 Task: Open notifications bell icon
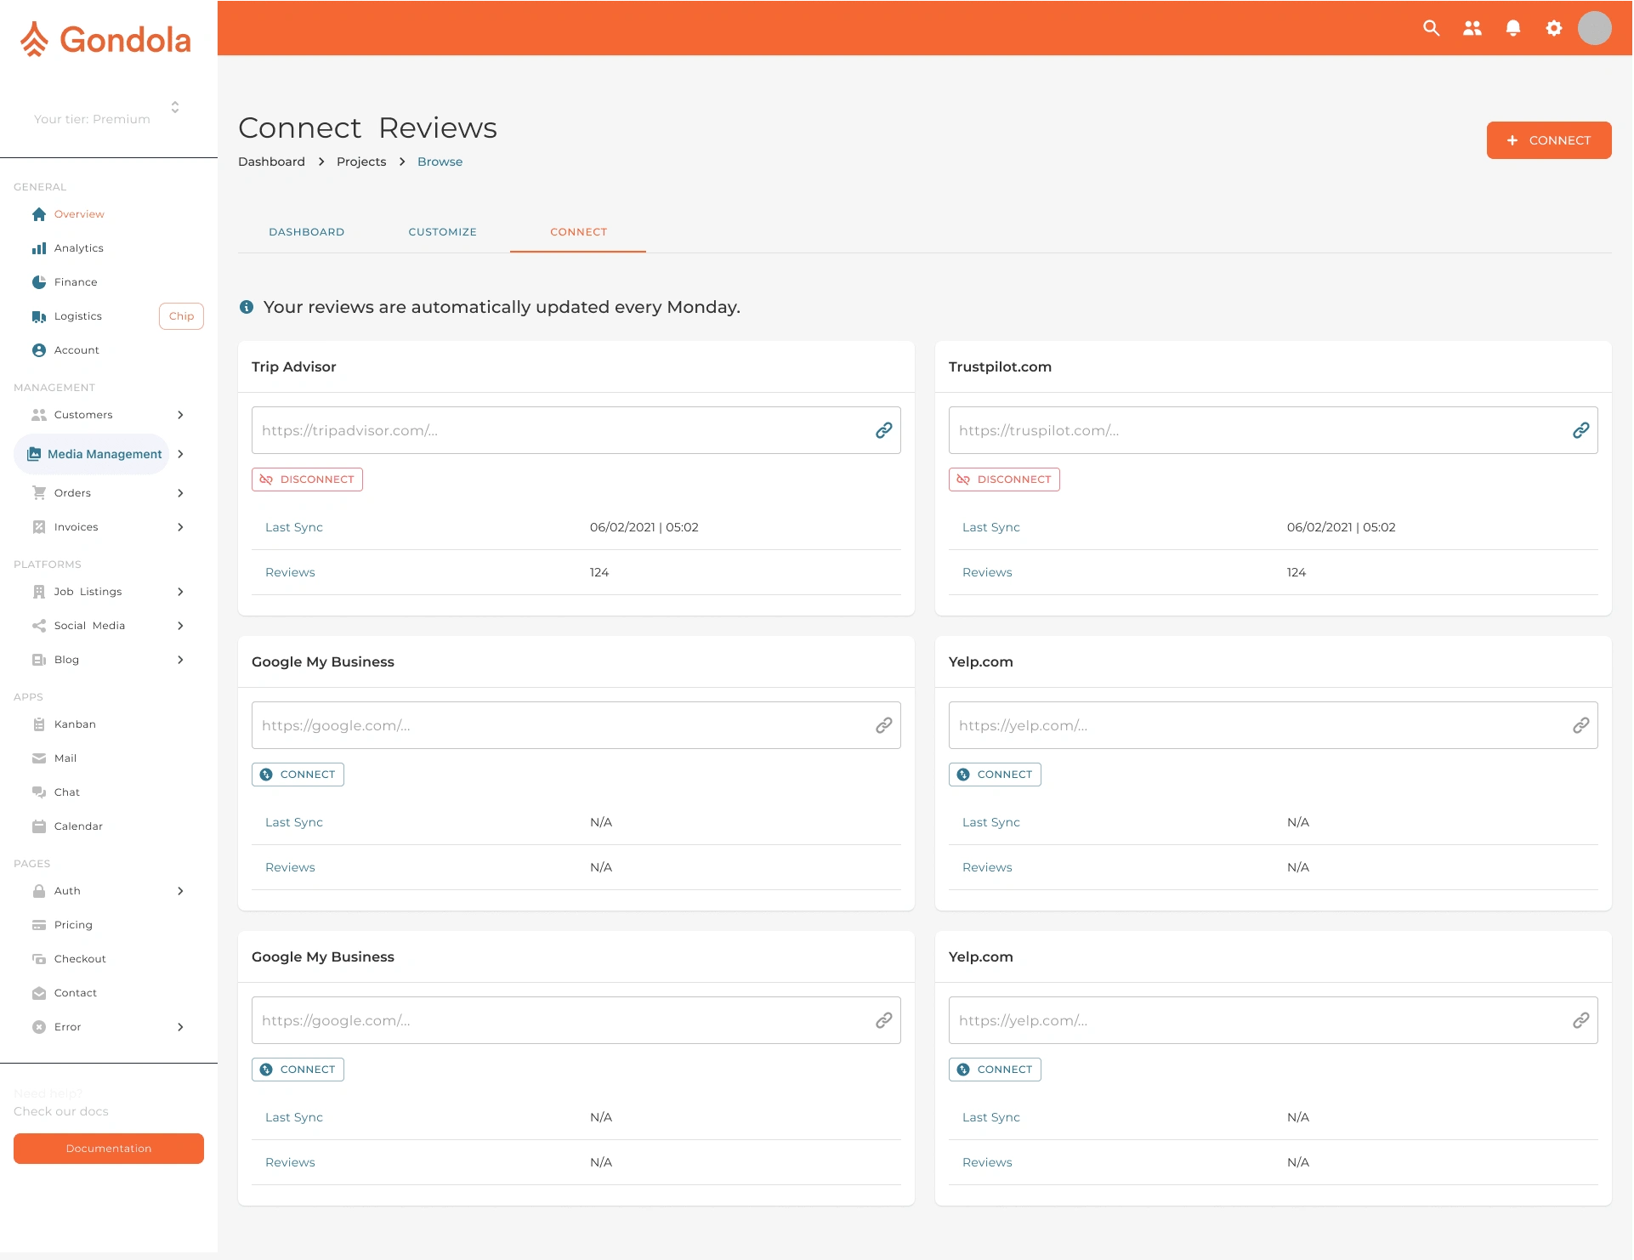coord(1513,28)
